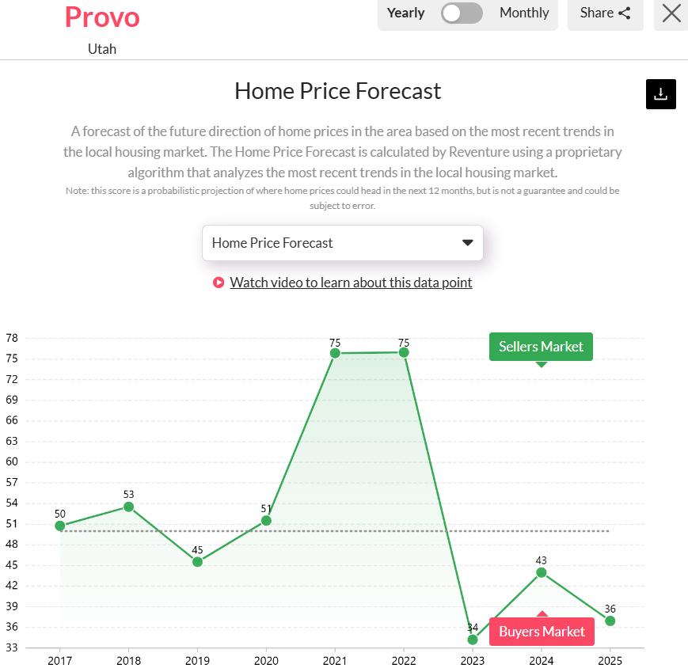Click the Sellers Market green pointer arrow

541,363
